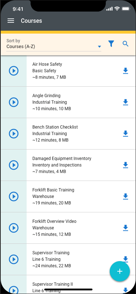Download Damaged Equipment Inventory course
136x294 pixels.
[126, 165]
